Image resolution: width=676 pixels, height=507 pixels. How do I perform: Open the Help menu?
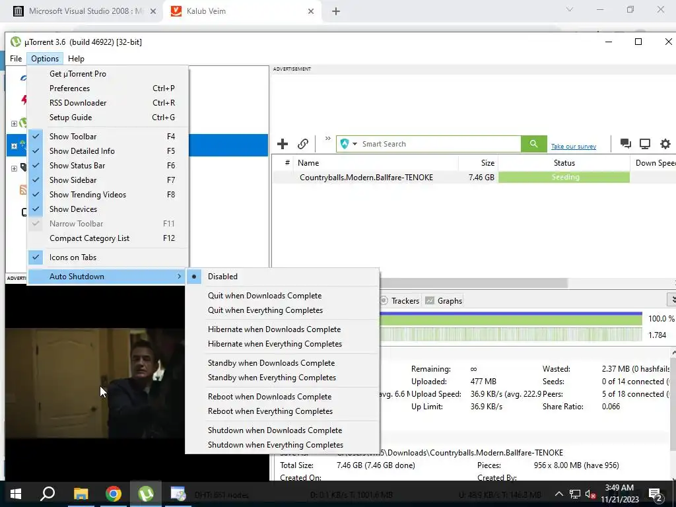76,59
